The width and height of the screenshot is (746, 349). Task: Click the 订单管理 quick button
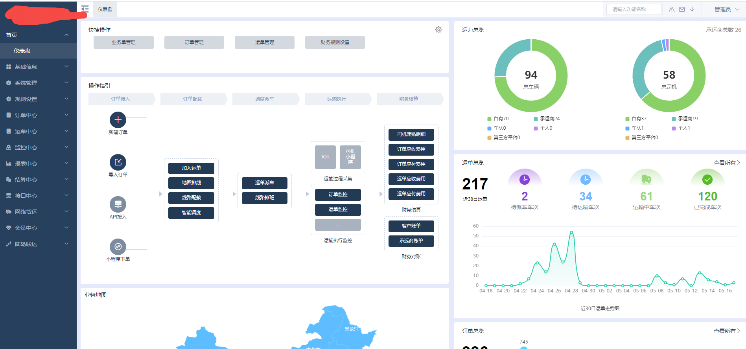pos(194,42)
